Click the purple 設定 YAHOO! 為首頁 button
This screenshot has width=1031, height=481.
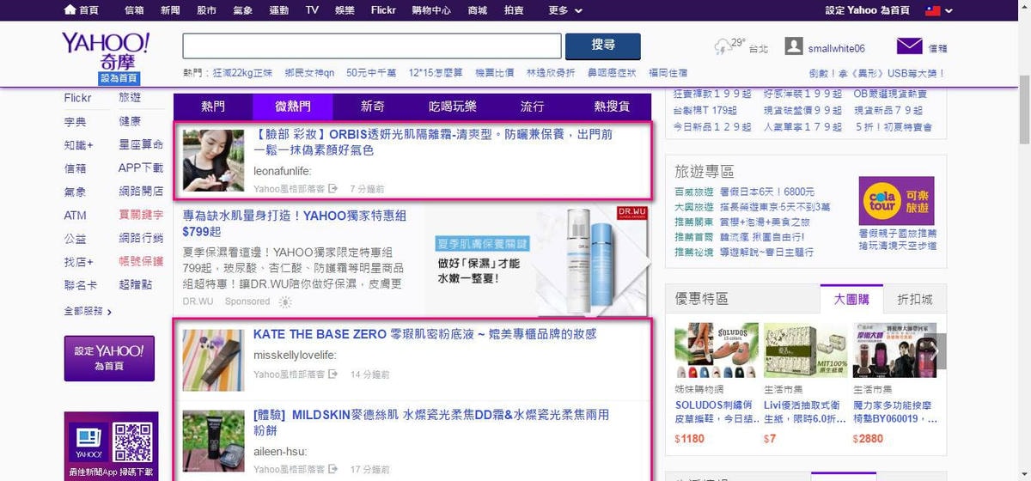[109, 358]
